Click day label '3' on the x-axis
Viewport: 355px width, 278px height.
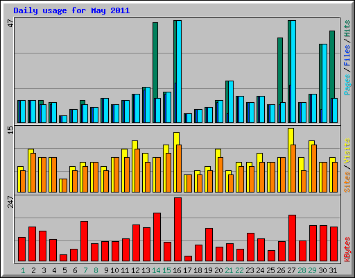(44, 270)
